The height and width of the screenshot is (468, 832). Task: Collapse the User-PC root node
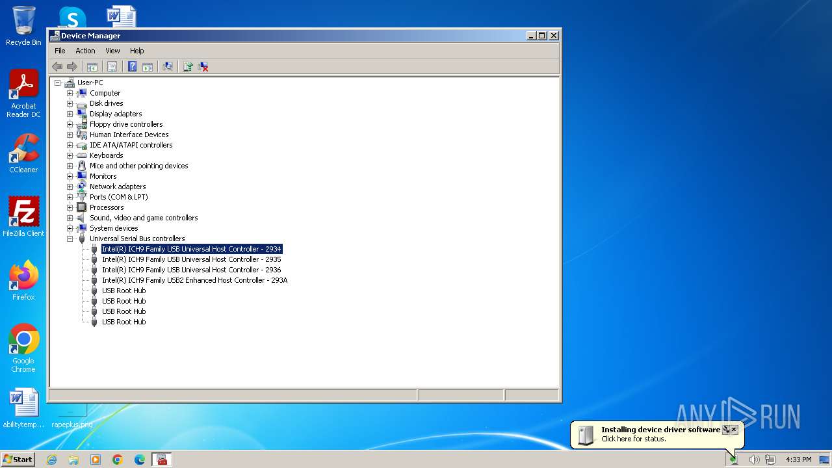pyautogui.click(x=57, y=83)
